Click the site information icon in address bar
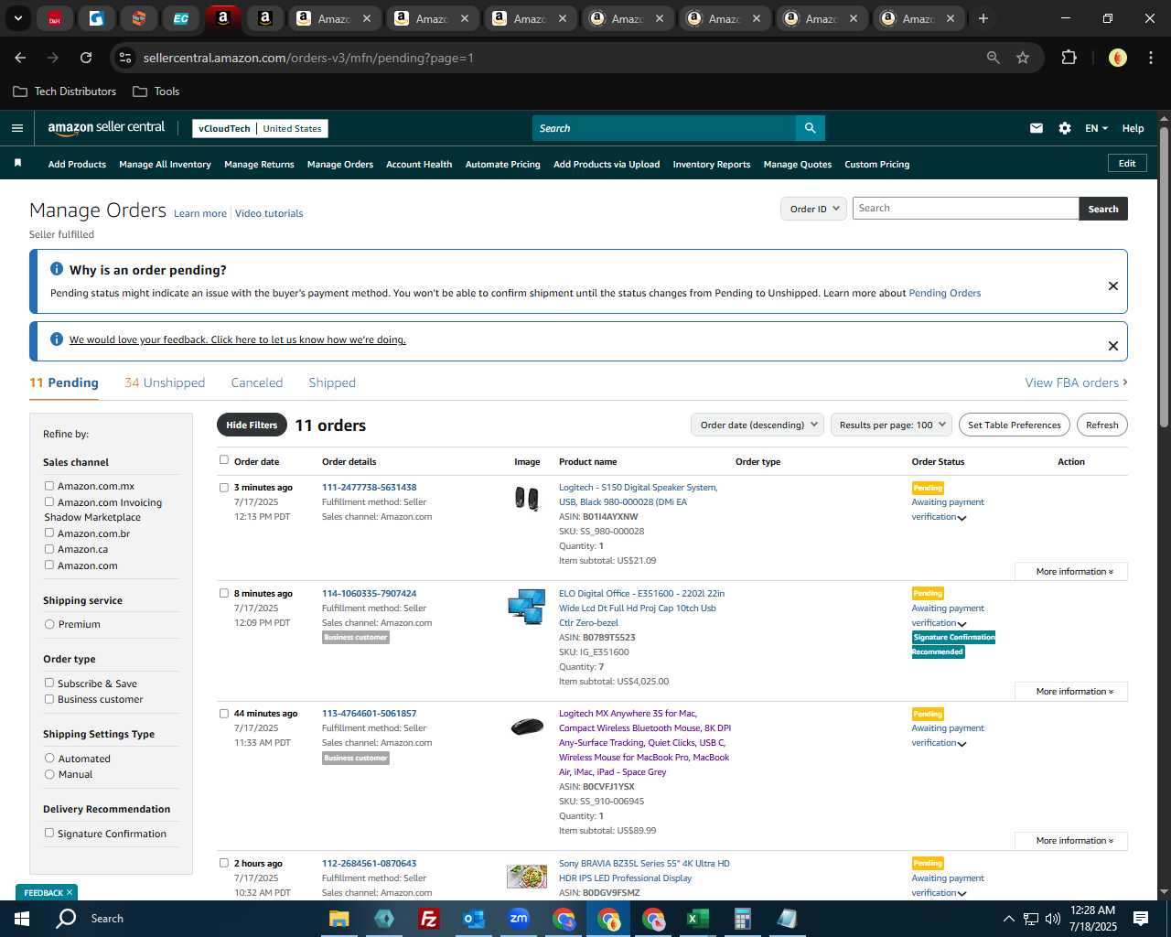 [x=125, y=58]
